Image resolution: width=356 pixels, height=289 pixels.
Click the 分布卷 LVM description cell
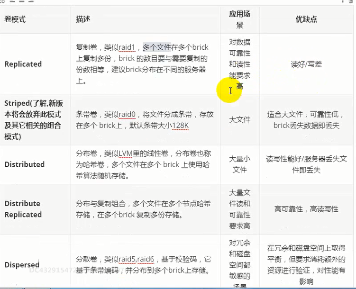[x=145, y=164]
